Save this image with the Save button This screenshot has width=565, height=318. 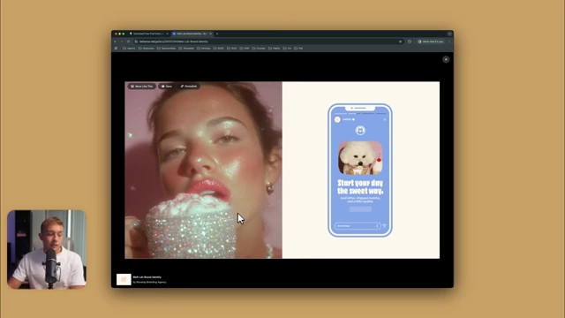tap(167, 87)
